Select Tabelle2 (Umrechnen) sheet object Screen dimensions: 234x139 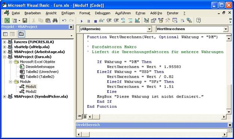[42, 72]
